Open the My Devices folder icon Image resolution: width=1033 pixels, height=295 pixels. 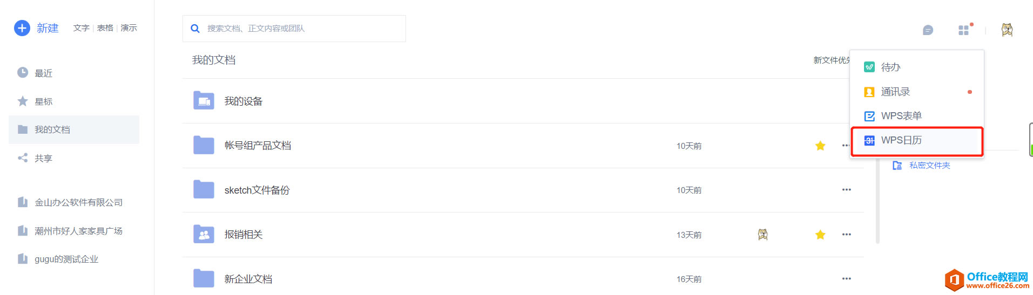pos(204,101)
